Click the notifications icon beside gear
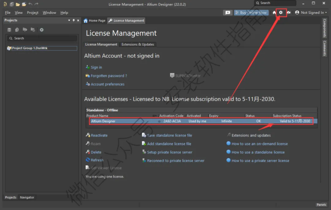This screenshot has width=331, height=210. pos(289,13)
